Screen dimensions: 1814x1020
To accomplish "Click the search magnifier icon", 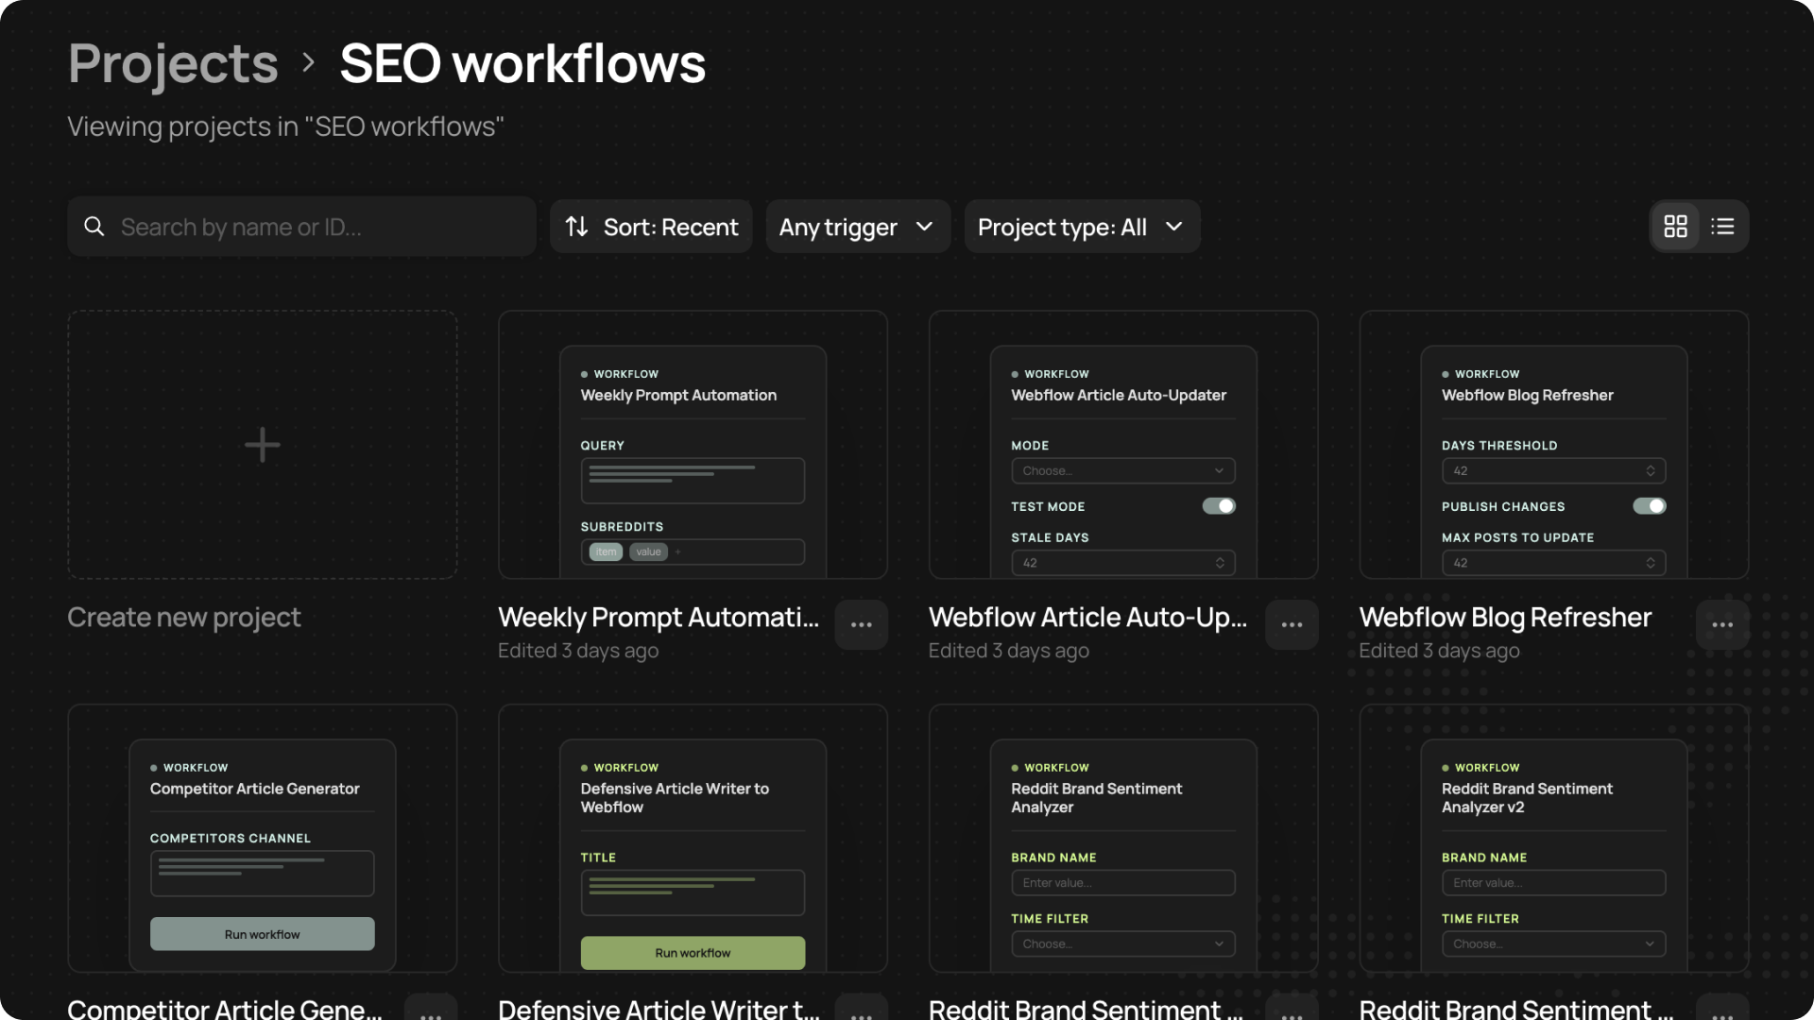I will pyautogui.click(x=94, y=227).
